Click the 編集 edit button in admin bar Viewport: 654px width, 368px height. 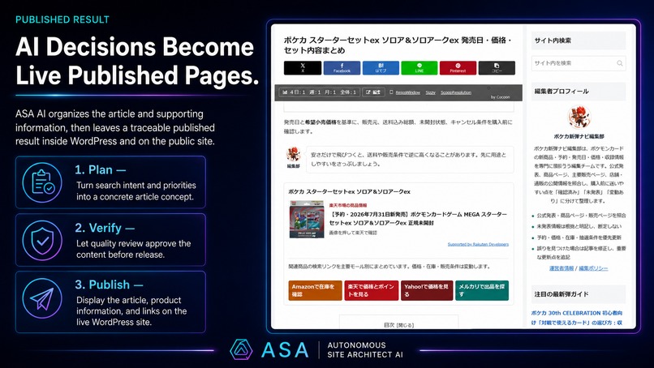[373, 92]
